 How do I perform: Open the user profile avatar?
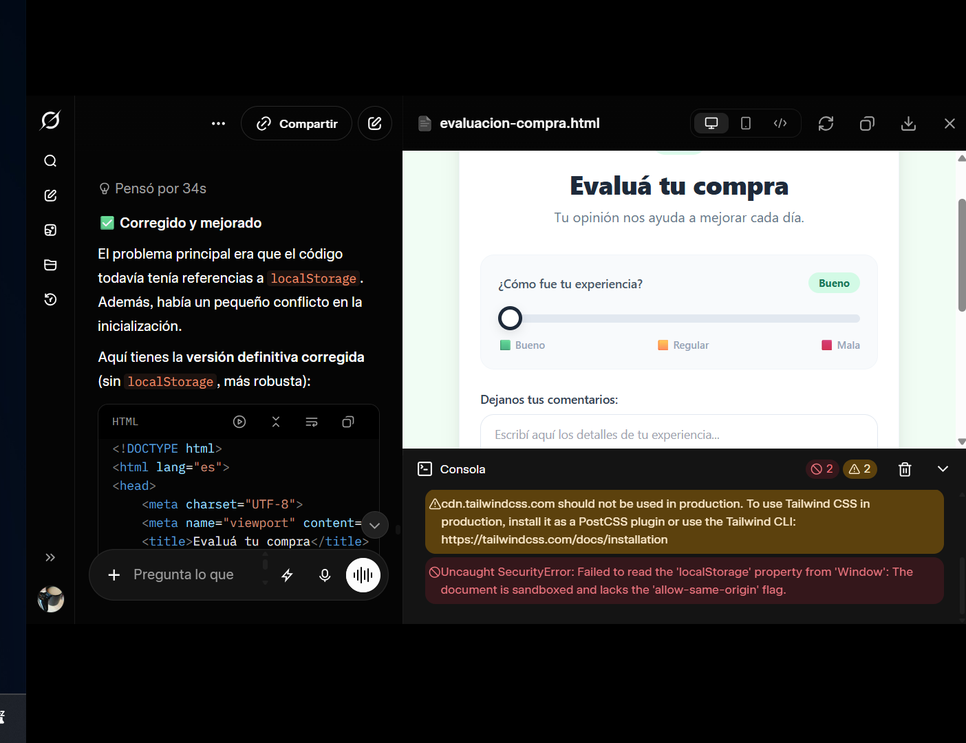pos(51,599)
